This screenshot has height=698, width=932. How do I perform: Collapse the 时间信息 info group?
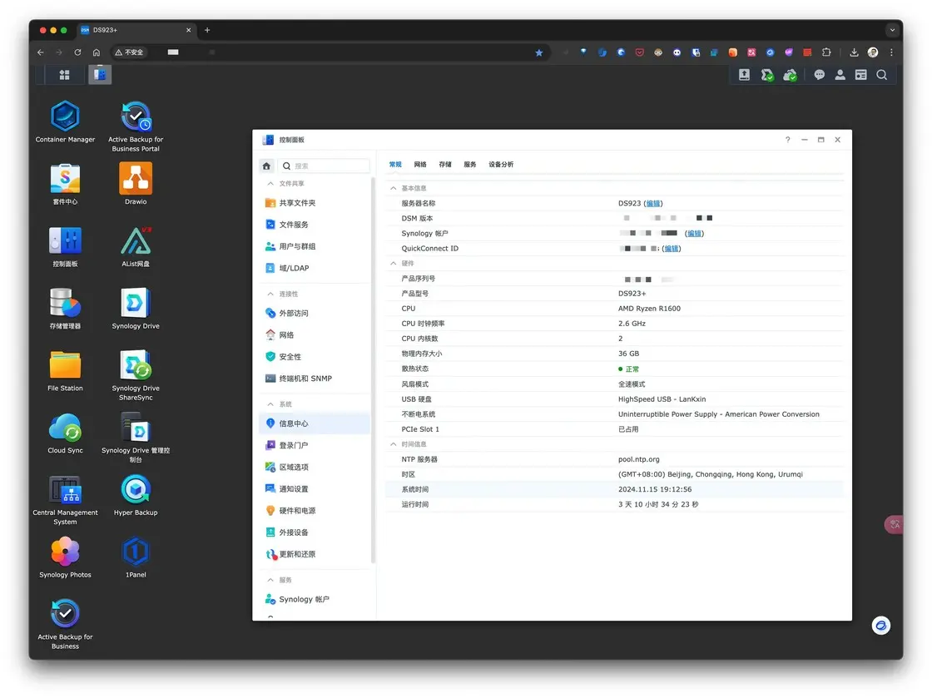point(393,444)
